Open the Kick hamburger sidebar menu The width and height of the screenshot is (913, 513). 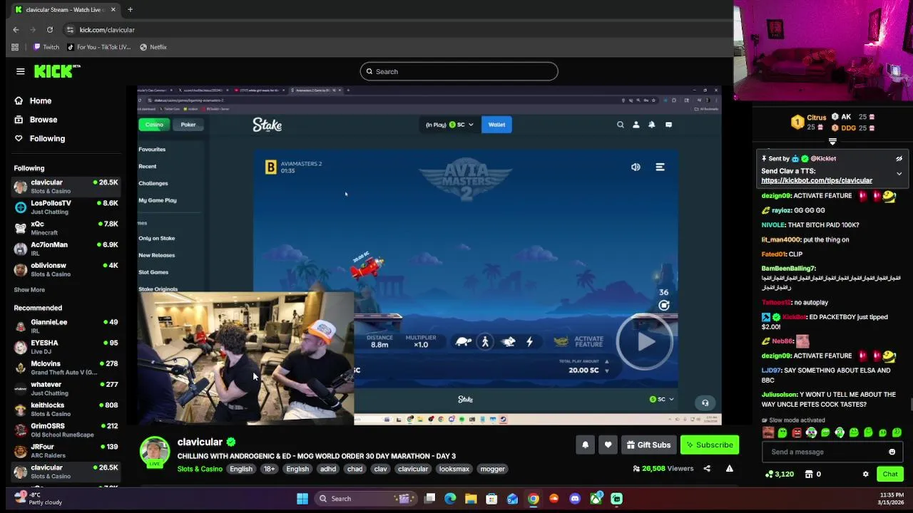(21, 71)
